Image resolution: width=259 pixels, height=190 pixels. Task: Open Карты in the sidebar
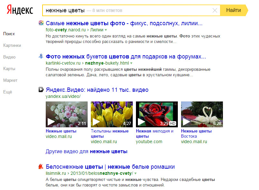(9, 69)
